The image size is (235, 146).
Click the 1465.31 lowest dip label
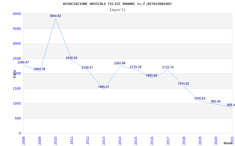[103, 87]
